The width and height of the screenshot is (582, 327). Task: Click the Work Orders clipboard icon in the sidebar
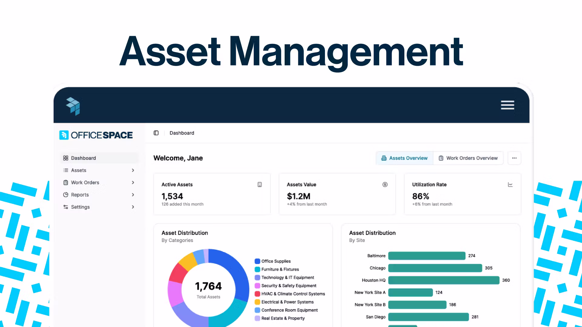[x=65, y=182]
